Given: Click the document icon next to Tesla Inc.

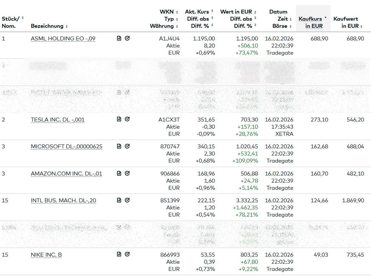Looking at the screenshot, I should (119, 119).
